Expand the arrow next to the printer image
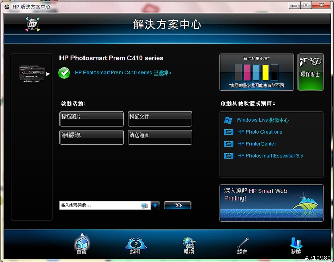Screen dimensions: 334x262 (48, 74)
